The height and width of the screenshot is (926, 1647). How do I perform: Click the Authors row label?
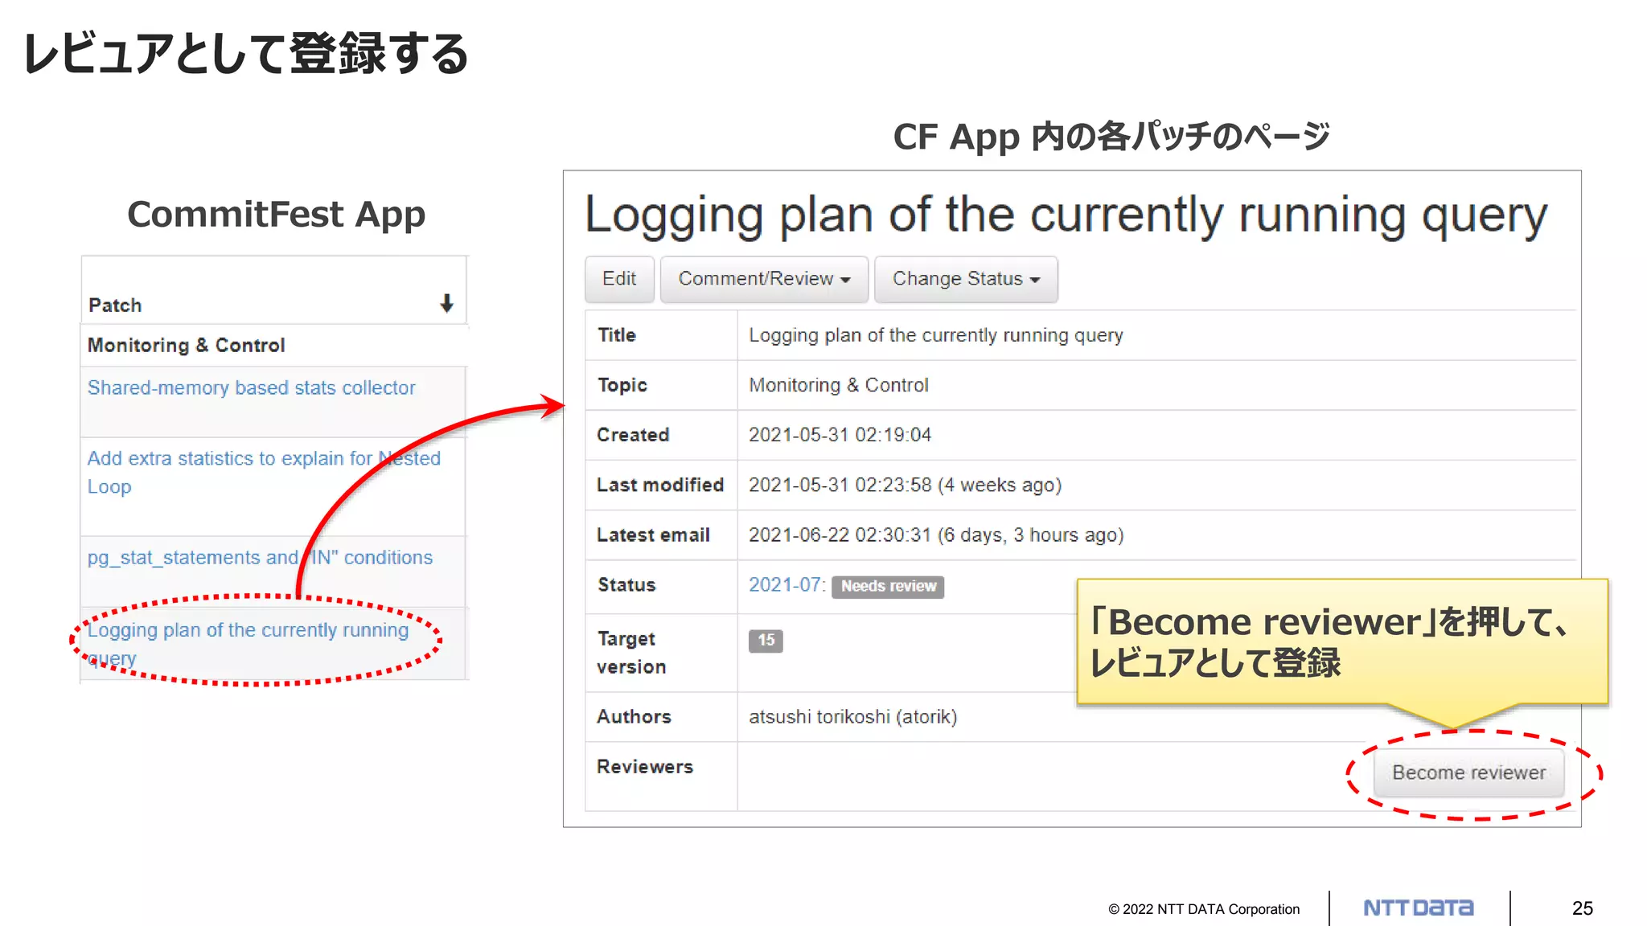pyautogui.click(x=634, y=717)
